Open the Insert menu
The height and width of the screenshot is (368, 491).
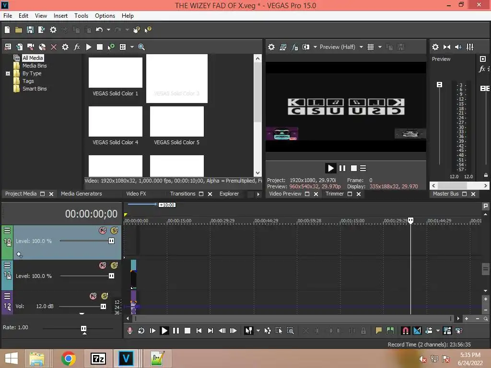60,16
